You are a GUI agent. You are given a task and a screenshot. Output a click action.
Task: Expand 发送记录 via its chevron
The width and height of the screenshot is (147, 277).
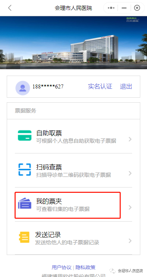coord(130,241)
